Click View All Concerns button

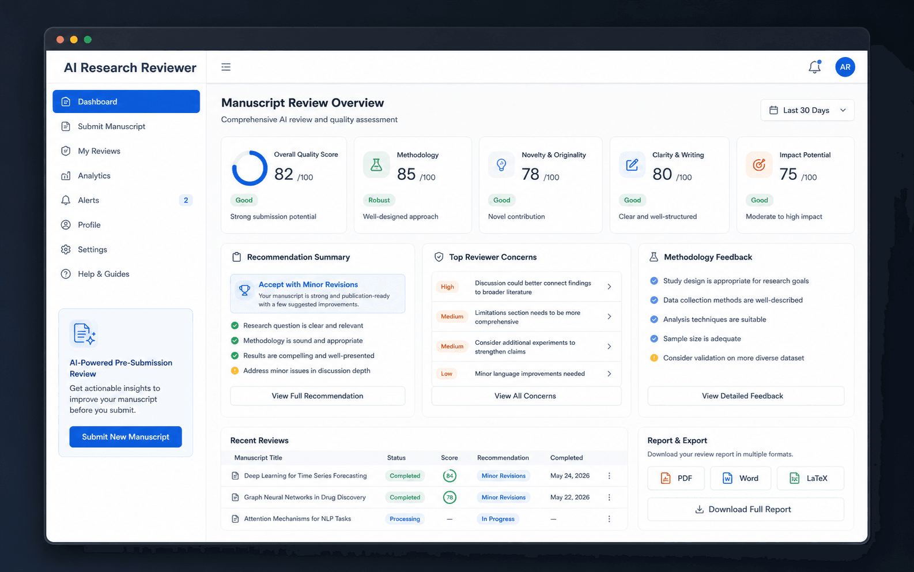tap(526, 396)
